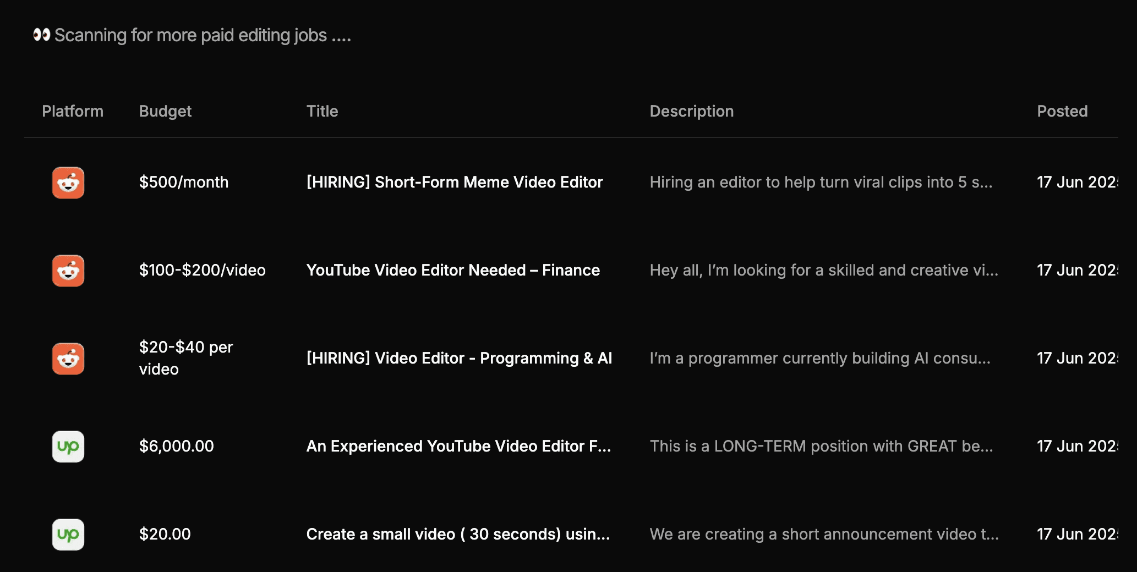Click description 'We are creating a short announcement video'

[824, 534]
